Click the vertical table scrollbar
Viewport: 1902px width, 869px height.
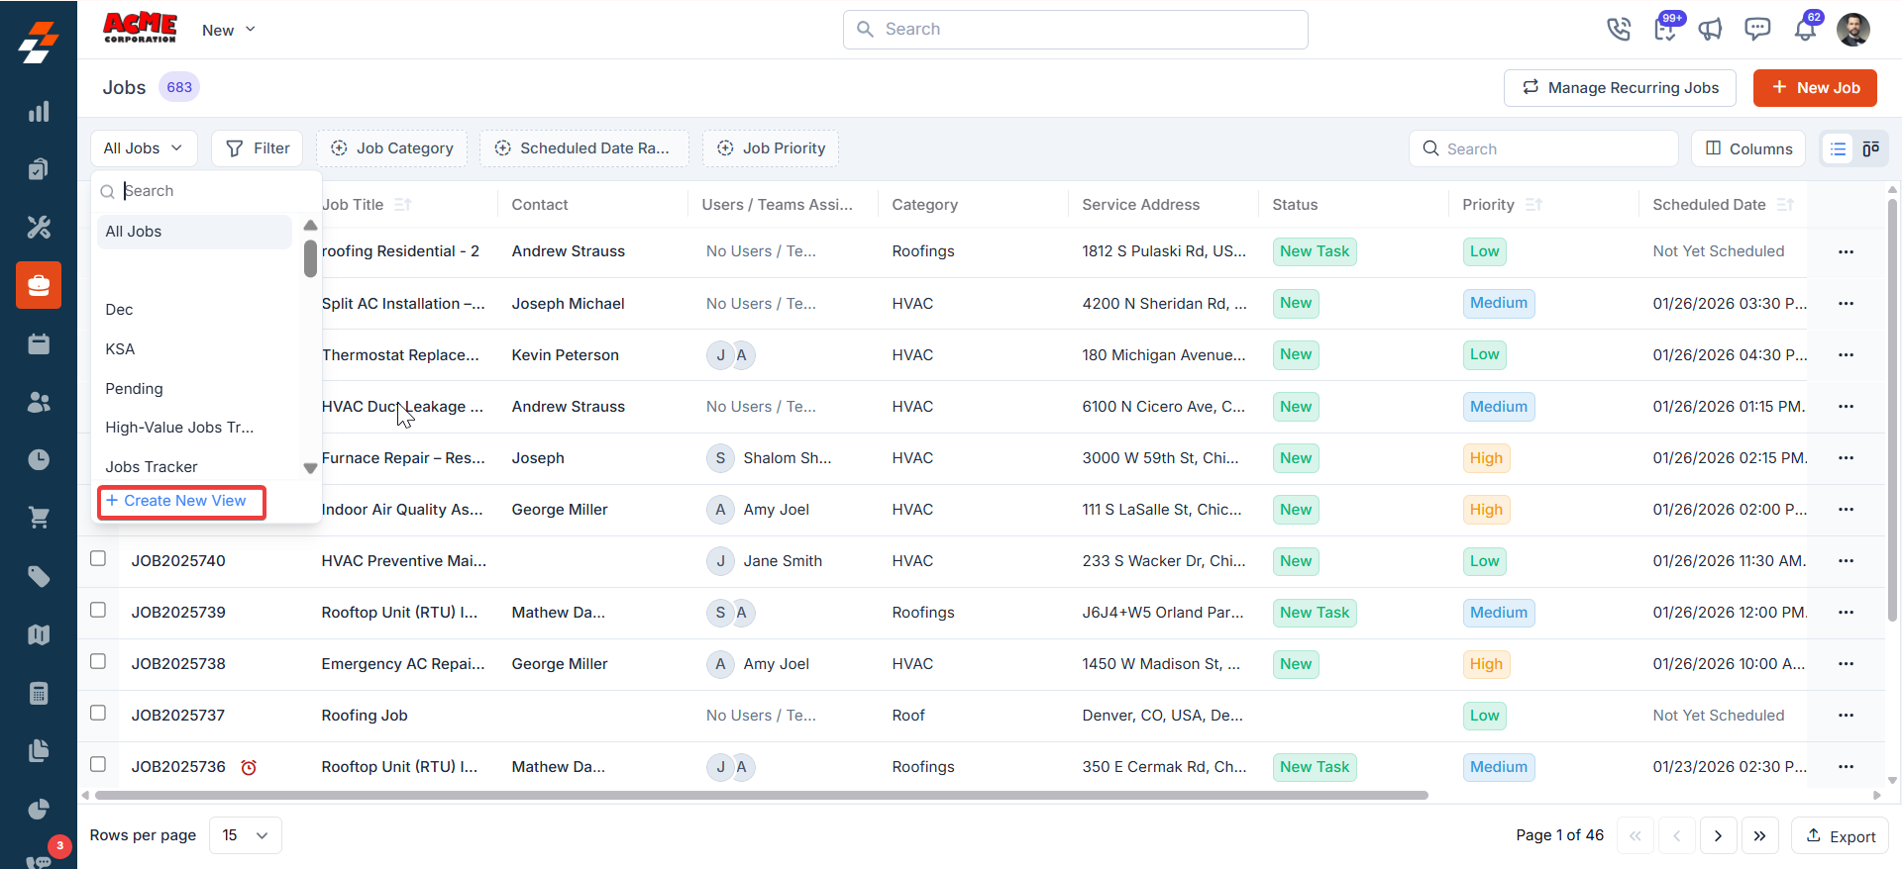1892,411
